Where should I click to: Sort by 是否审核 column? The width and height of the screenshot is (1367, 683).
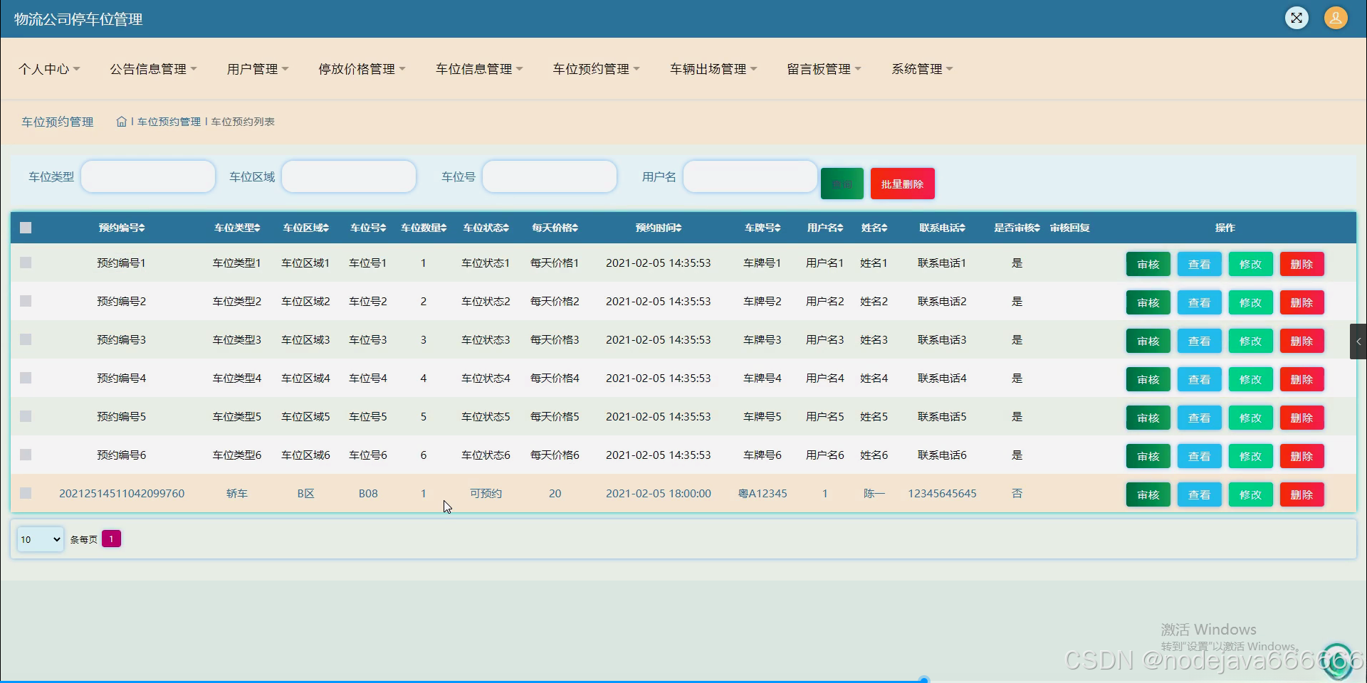pos(1017,228)
